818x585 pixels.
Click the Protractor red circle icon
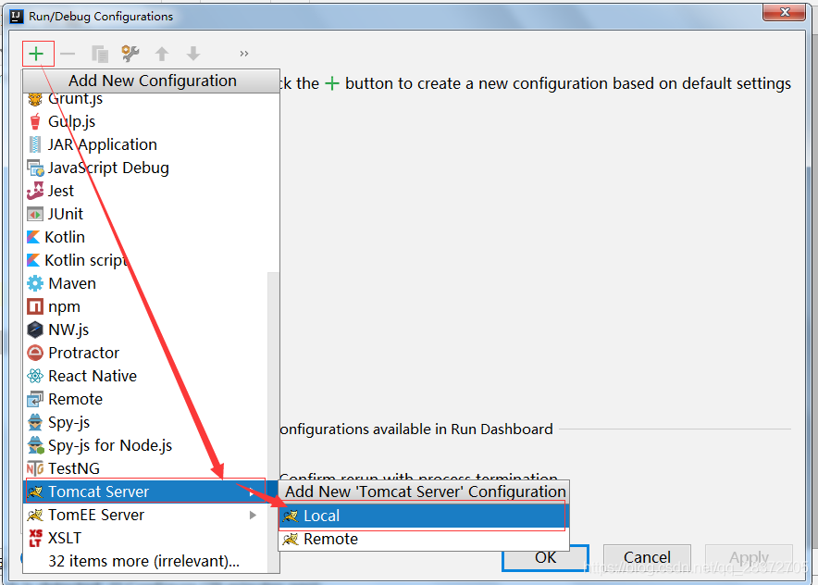coord(35,353)
